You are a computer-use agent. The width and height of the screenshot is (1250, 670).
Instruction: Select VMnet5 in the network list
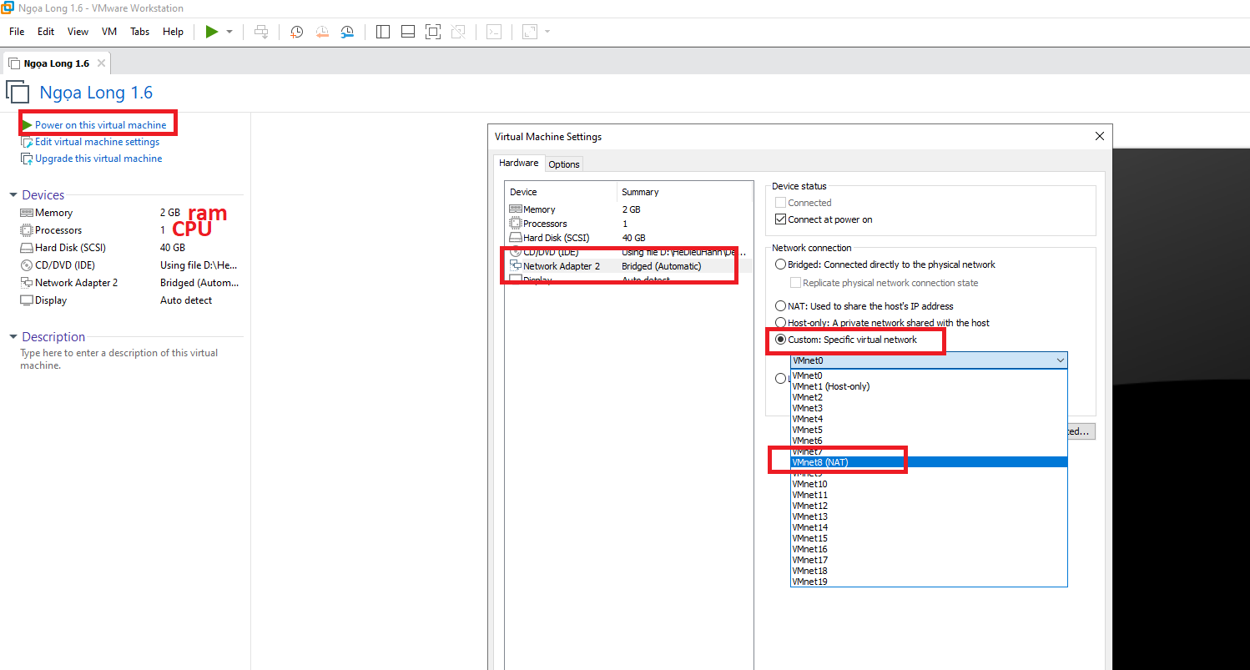[x=929, y=430]
